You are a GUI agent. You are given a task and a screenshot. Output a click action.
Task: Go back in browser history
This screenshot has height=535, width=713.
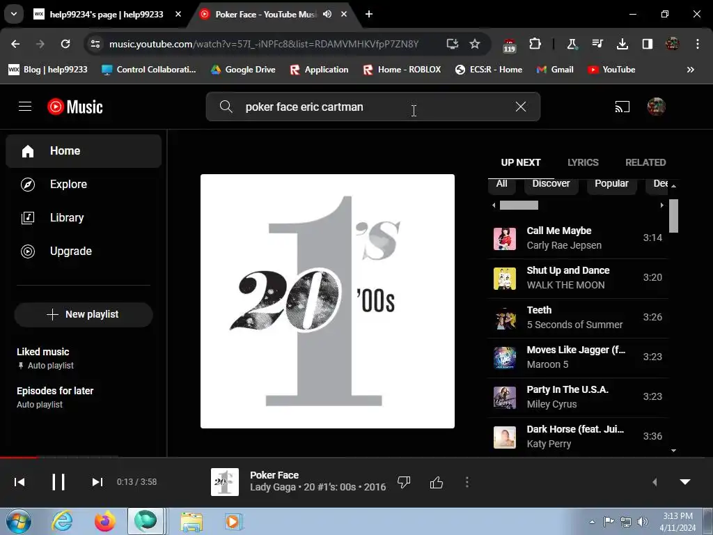pyautogui.click(x=15, y=44)
